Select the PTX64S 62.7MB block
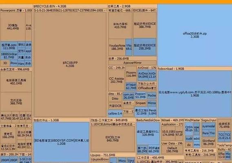The height and width of the screenshot is (163, 232). pos(131,86)
